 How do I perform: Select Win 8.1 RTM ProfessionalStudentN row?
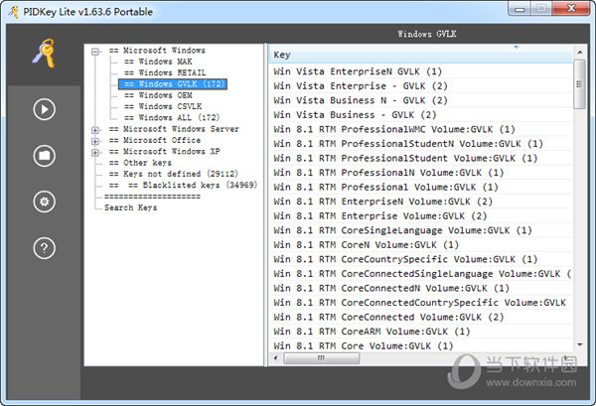[421, 144]
